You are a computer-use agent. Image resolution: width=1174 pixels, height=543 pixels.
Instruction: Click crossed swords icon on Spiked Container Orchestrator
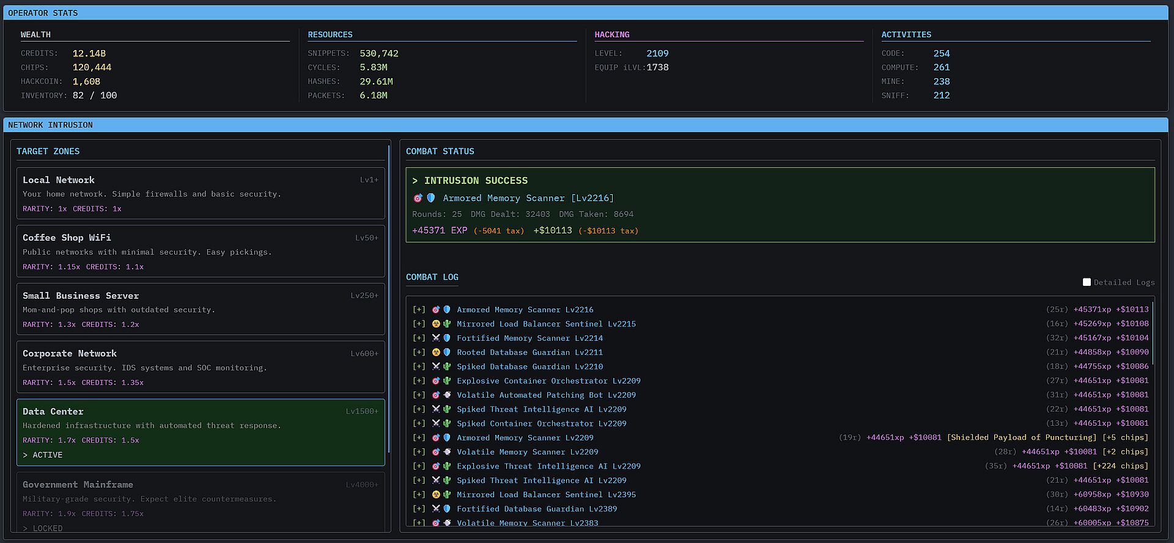coord(436,423)
